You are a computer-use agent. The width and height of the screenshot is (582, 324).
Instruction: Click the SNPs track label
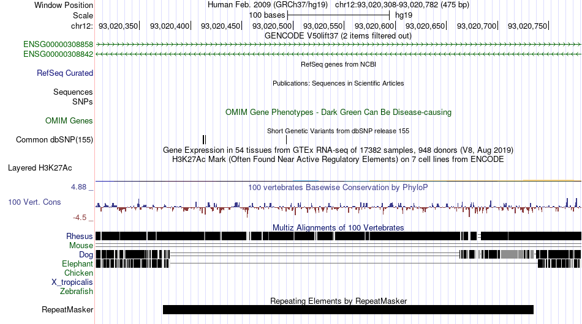(x=83, y=102)
